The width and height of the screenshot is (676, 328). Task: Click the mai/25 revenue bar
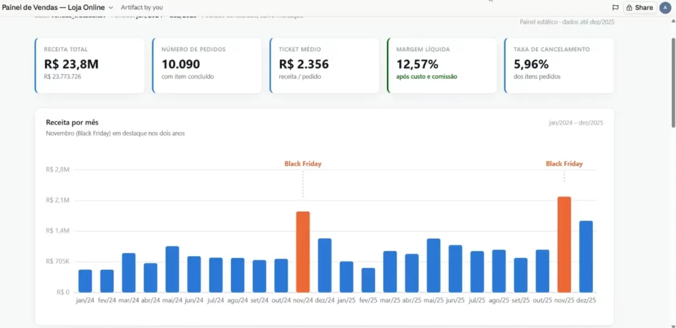pos(433,265)
